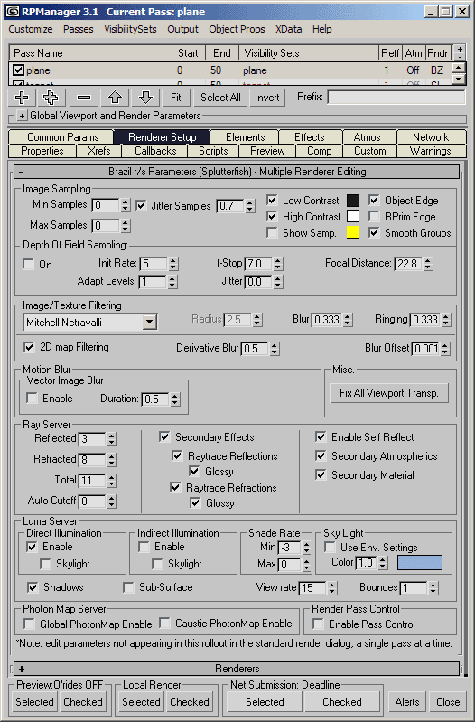Open the Warnings tab
475x722 pixels.
431,151
